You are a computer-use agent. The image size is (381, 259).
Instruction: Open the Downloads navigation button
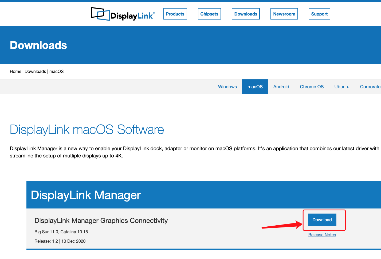(246, 14)
